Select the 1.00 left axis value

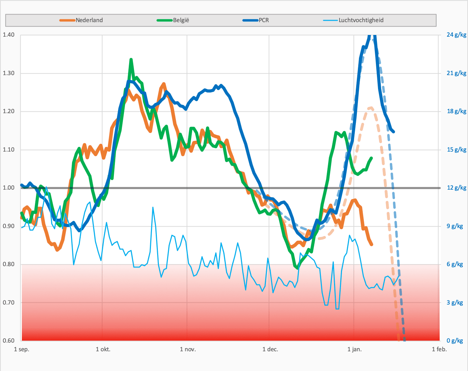(x=9, y=188)
